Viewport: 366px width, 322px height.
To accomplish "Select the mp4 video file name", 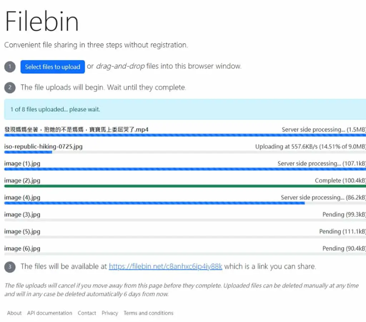I will click(76, 129).
